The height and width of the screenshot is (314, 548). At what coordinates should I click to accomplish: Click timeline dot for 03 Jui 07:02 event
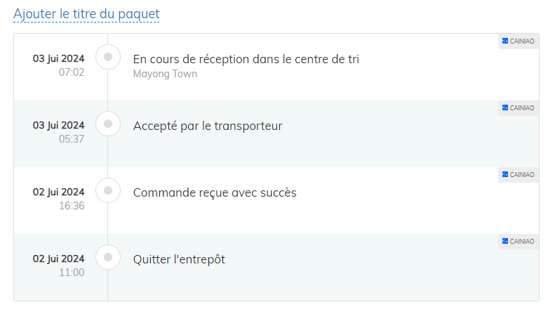[x=108, y=58]
